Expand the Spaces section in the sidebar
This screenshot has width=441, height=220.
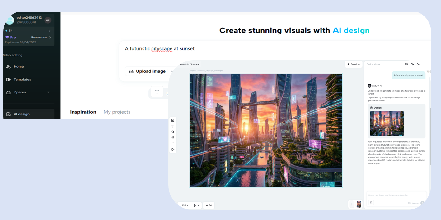click(49, 92)
